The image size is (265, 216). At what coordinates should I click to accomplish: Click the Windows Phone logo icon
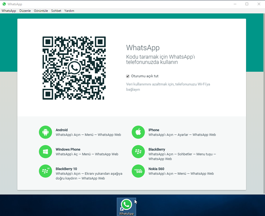point(45,152)
